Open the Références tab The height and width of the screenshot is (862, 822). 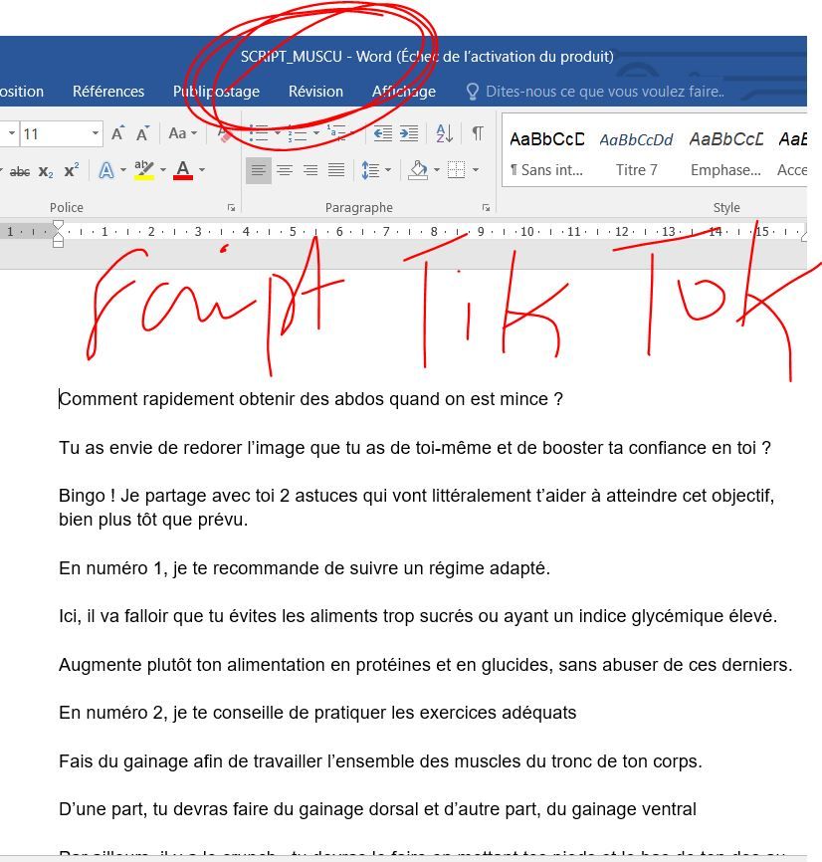pos(108,92)
